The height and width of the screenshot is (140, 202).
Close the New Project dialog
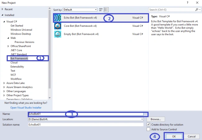197,3
